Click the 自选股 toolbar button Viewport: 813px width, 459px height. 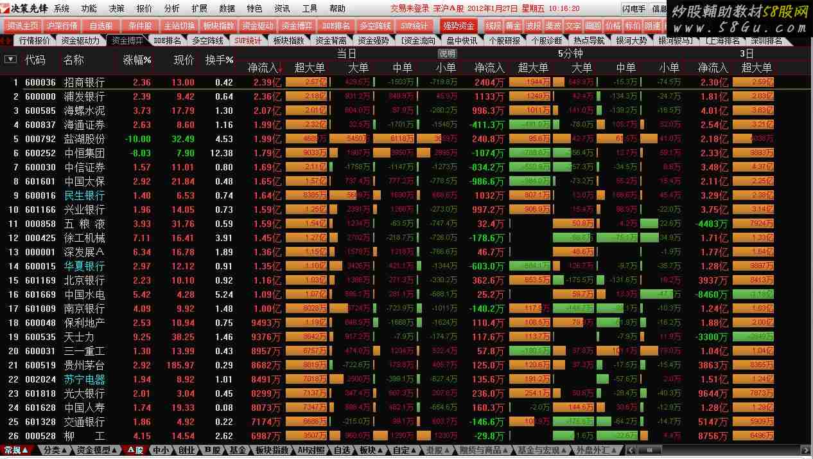coord(101,26)
